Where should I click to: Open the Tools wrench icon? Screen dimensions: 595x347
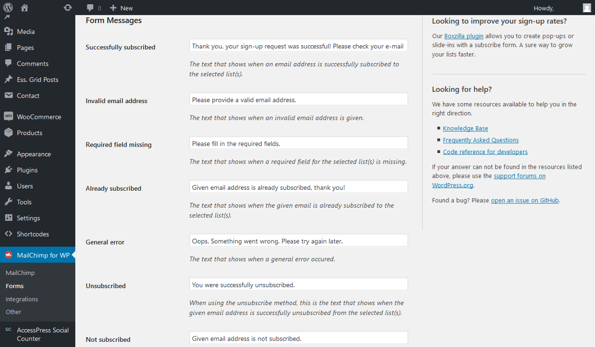(8, 202)
